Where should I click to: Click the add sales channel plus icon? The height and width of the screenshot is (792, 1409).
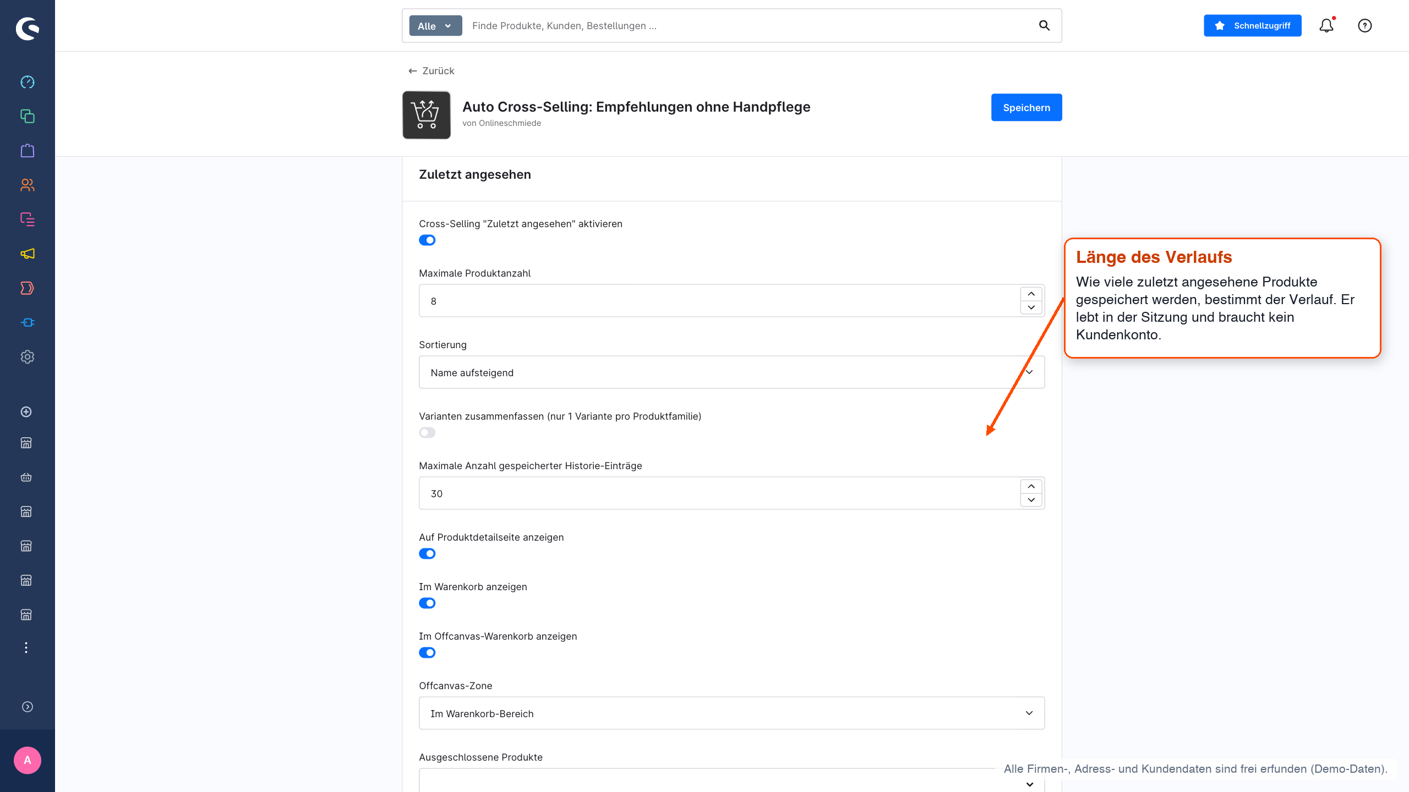pos(26,412)
